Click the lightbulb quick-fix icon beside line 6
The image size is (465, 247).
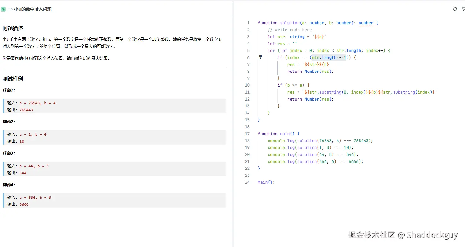click(x=260, y=56)
